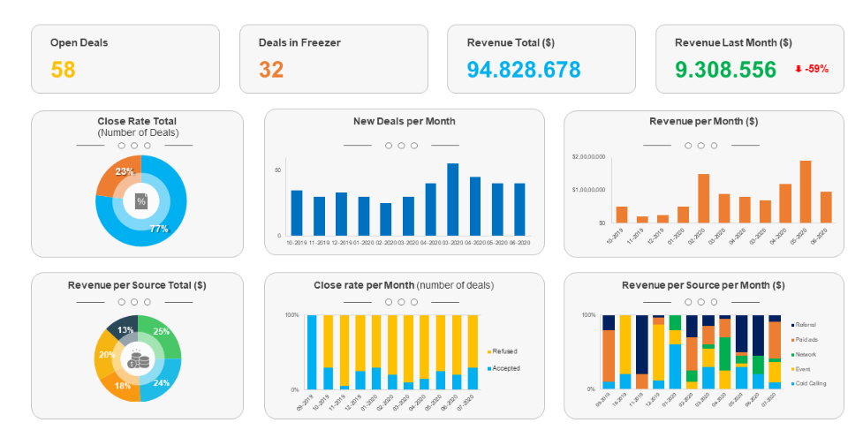Image resolution: width=863 pixels, height=430 pixels.
Task: Click the Paid ads legend marker
Action: (791, 339)
